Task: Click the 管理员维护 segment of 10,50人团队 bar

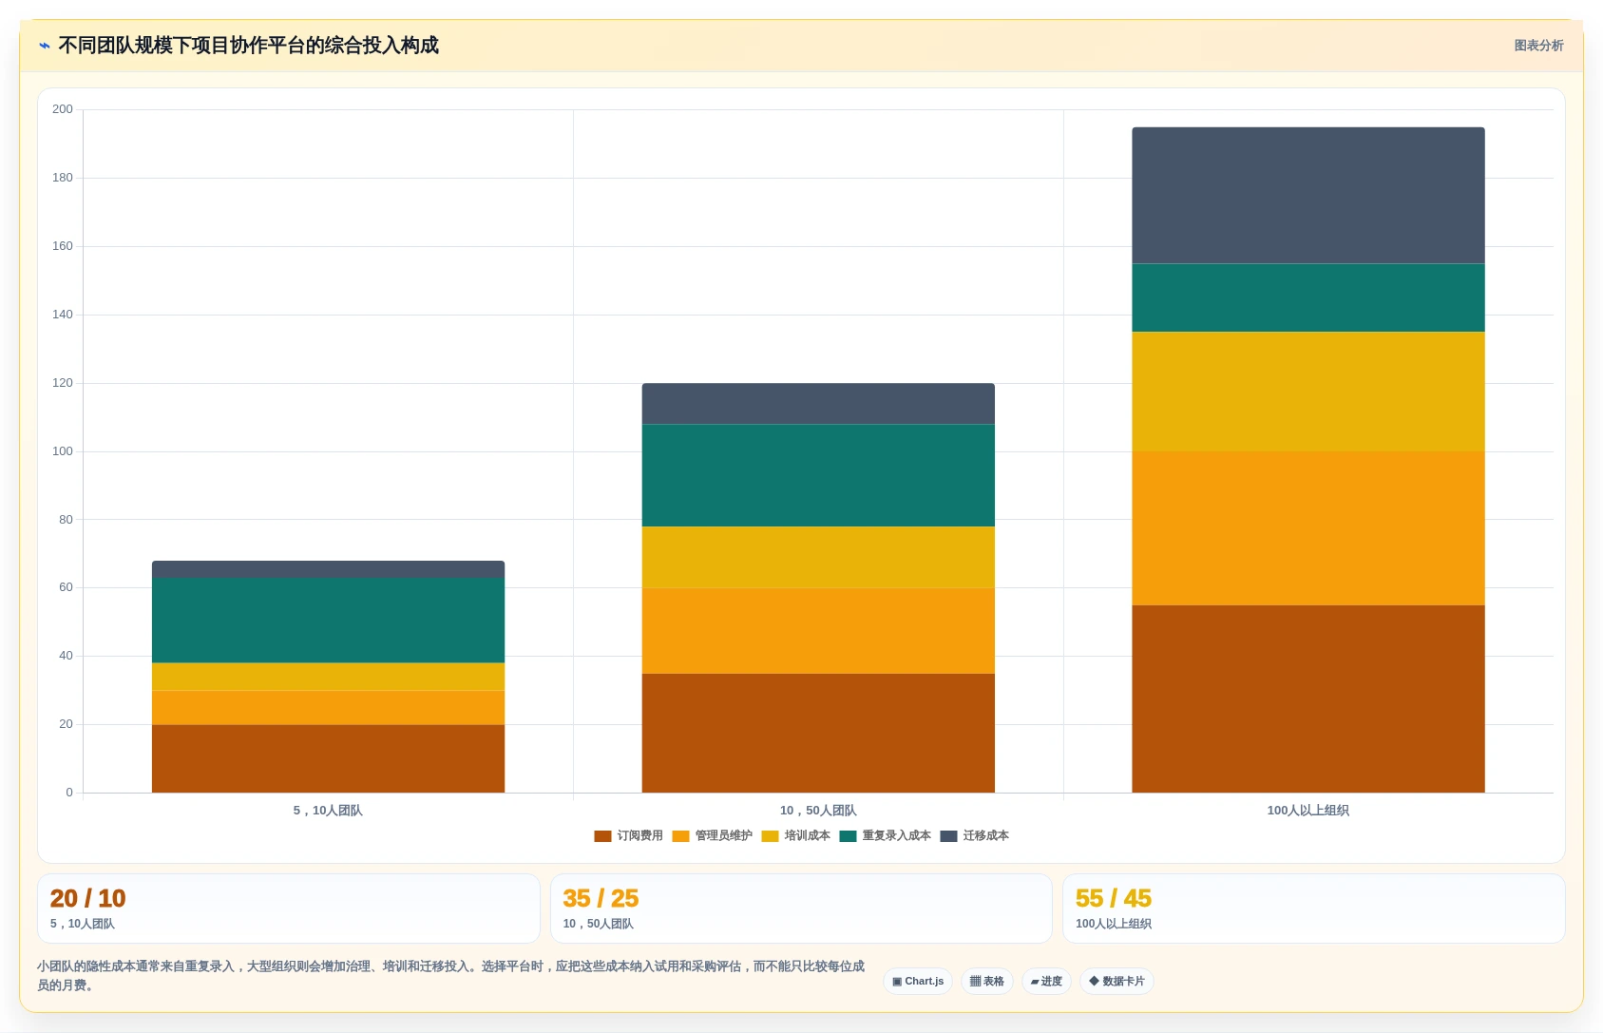Action: click(818, 631)
